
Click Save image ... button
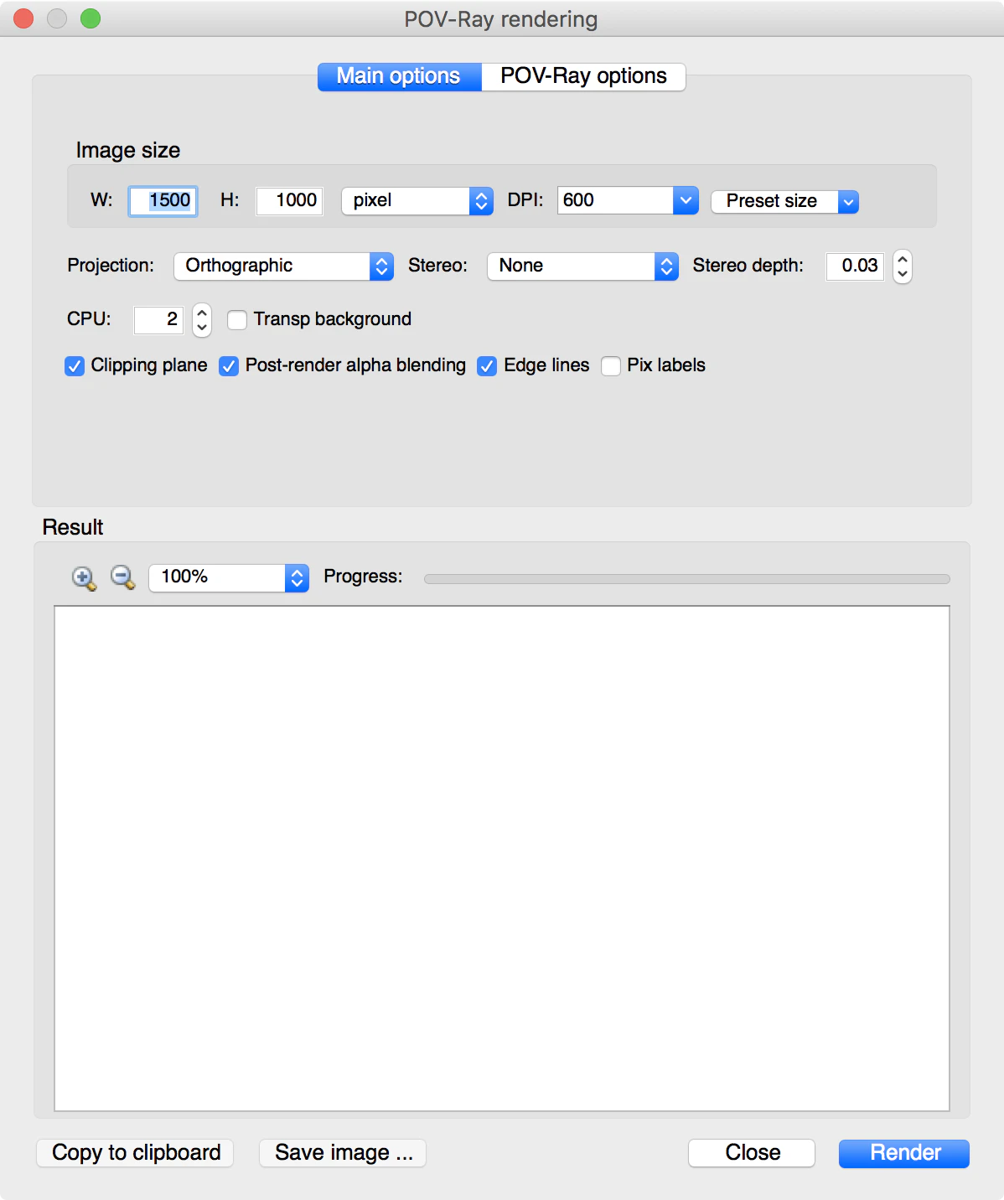343,1153
